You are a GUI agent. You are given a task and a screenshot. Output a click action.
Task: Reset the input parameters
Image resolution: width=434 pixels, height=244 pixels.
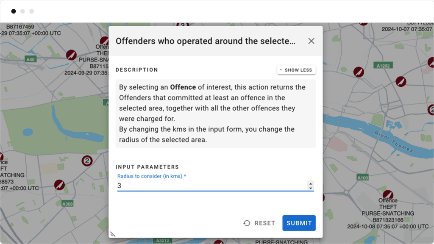point(259,223)
